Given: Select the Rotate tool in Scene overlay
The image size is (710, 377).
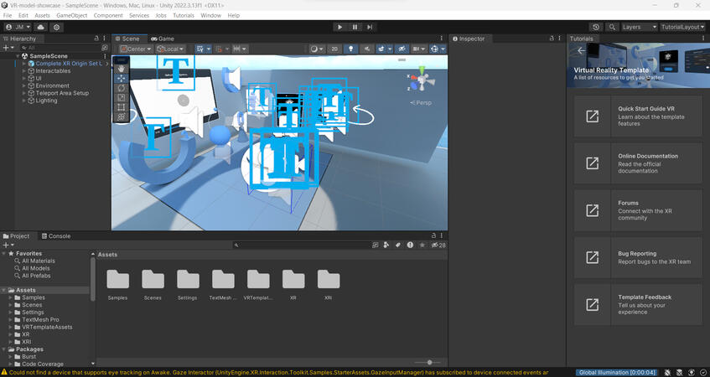Looking at the screenshot, I should click(122, 88).
